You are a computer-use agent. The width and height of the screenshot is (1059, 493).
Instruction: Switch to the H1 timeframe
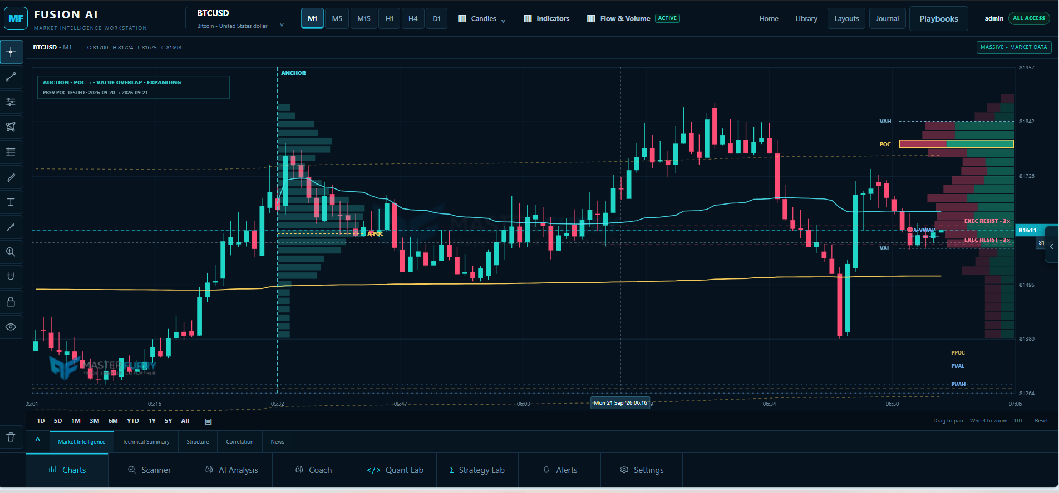pyautogui.click(x=390, y=19)
